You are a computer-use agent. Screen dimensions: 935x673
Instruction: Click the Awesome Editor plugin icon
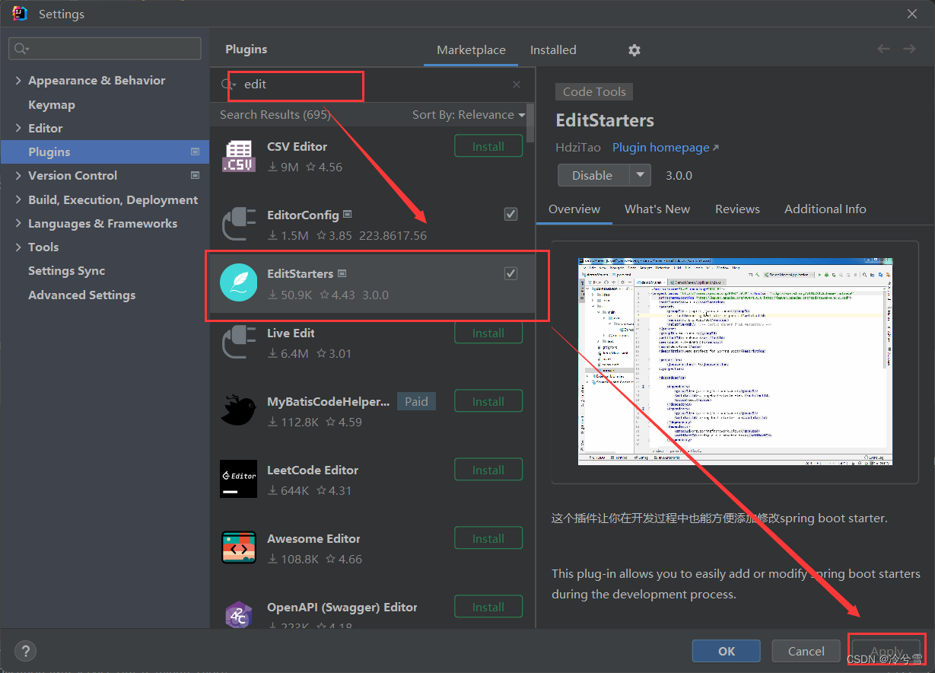(x=238, y=547)
